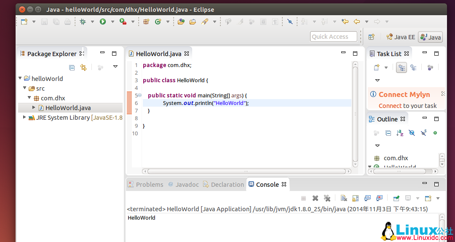Image resolution: width=455 pixels, height=242 pixels.
Task: Start Debug with the bug icon
Action: point(83,22)
